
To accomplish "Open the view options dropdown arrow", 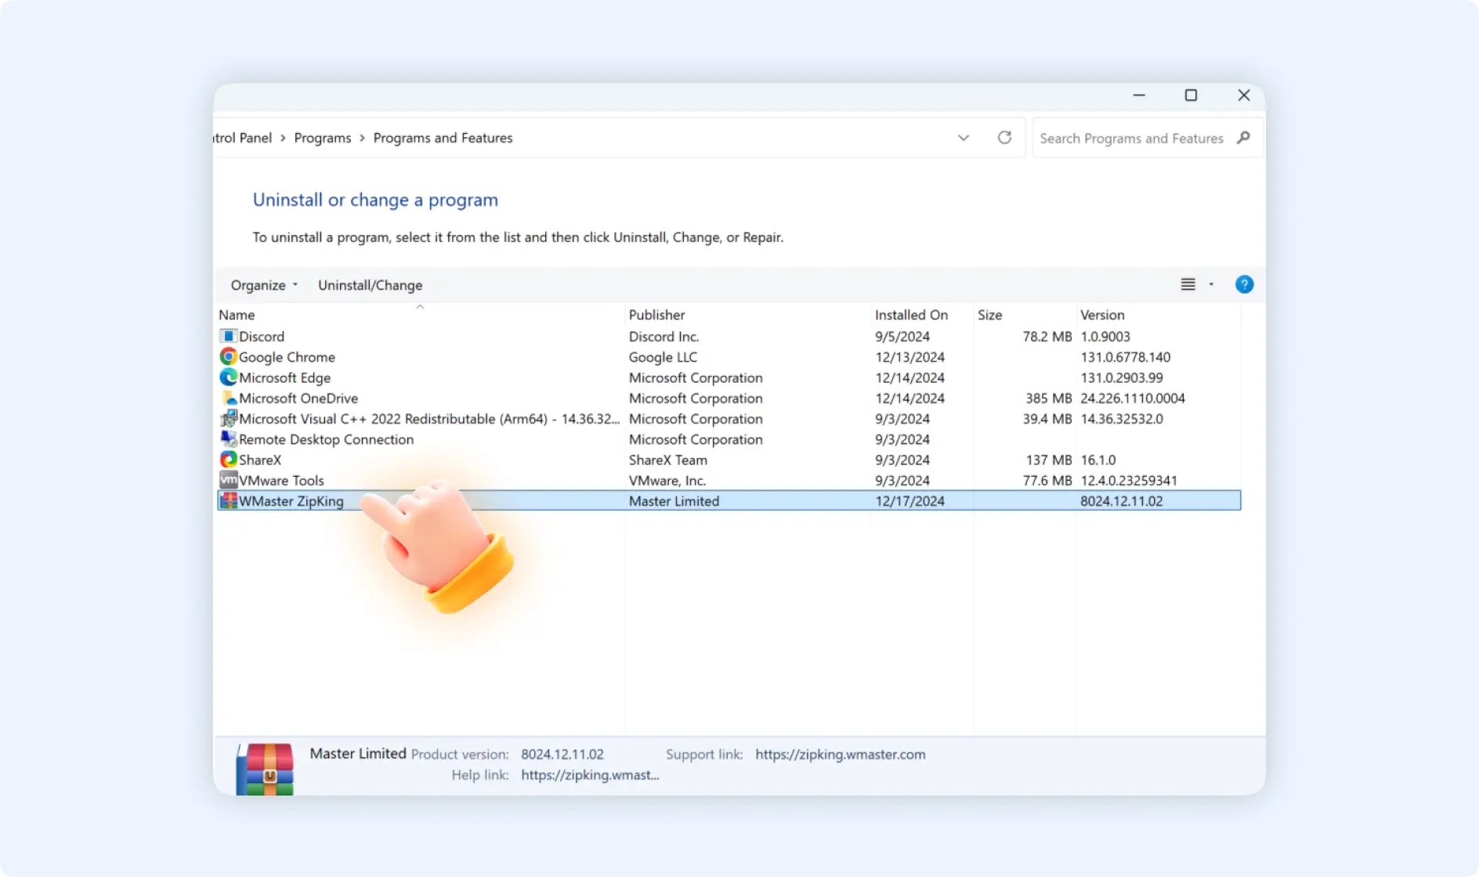I will [1211, 284].
